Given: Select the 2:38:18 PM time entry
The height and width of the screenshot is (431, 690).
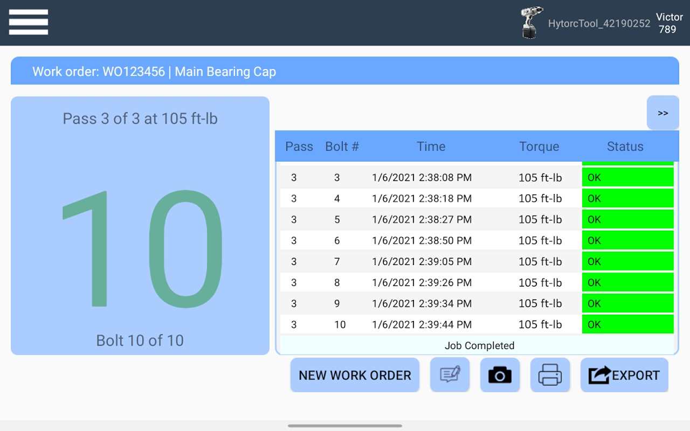Looking at the screenshot, I should tap(422, 198).
